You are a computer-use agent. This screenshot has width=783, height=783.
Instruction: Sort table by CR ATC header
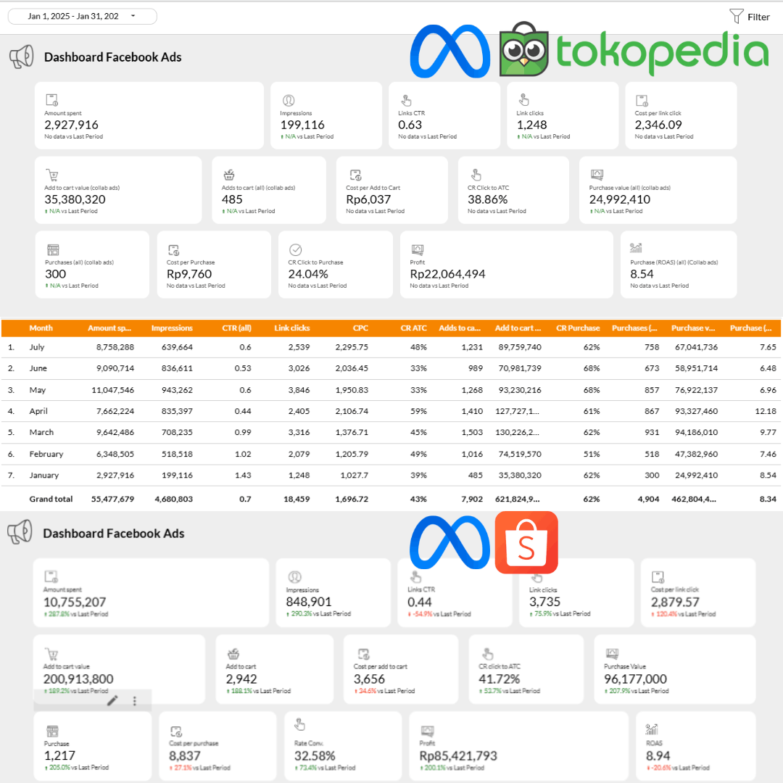click(413, 328)
